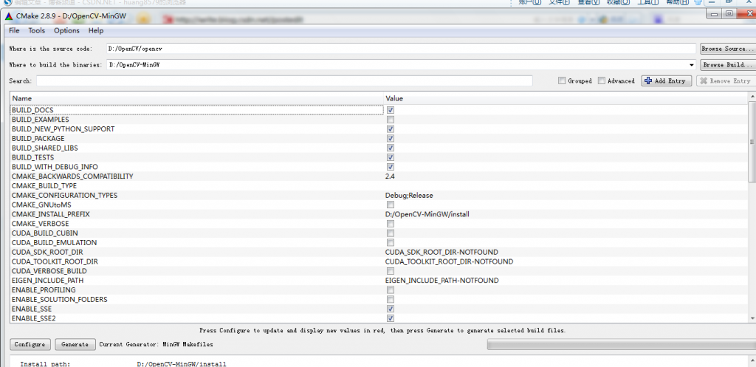The height and width of the screenshot is (367, 756).
Task: Toggle the BUILD_PACKAGE checkbox
Action: [391, 138]
